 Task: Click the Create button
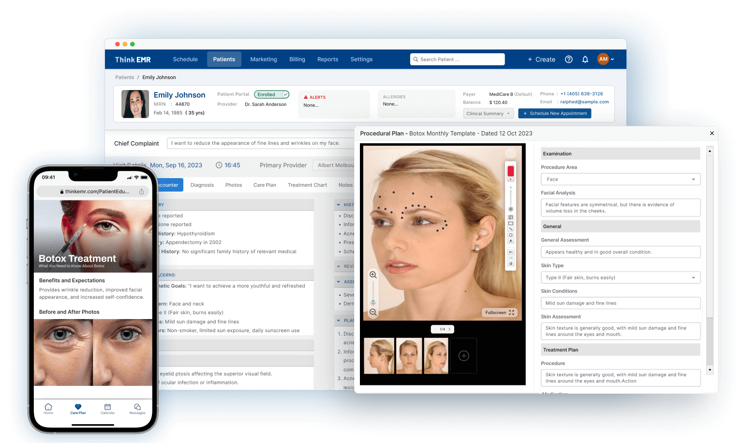(541, 59)
